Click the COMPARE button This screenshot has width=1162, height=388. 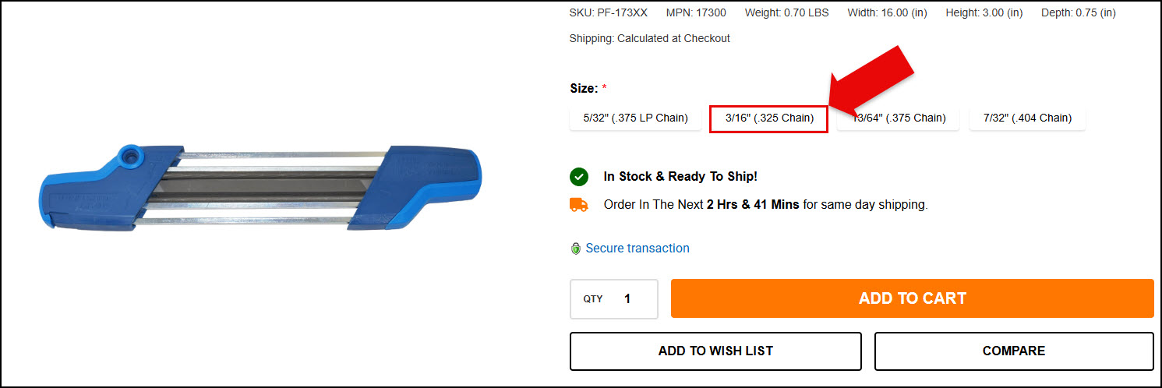pos(1013,351)
